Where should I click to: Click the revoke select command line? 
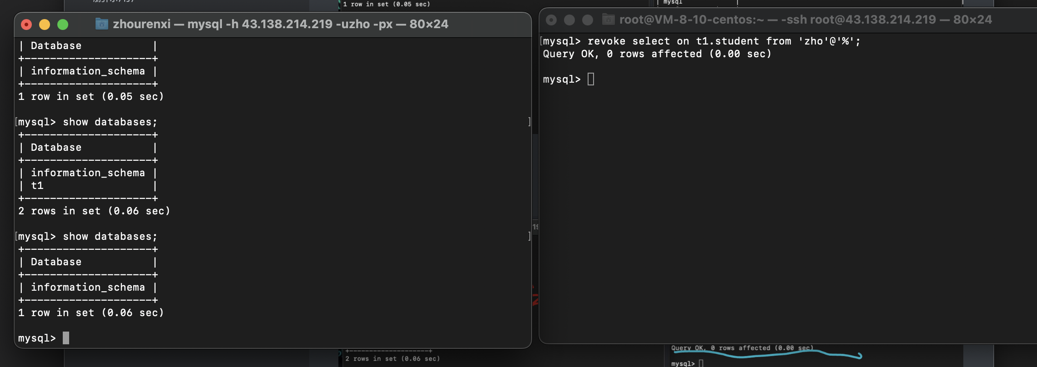click(x=702, y=41)
